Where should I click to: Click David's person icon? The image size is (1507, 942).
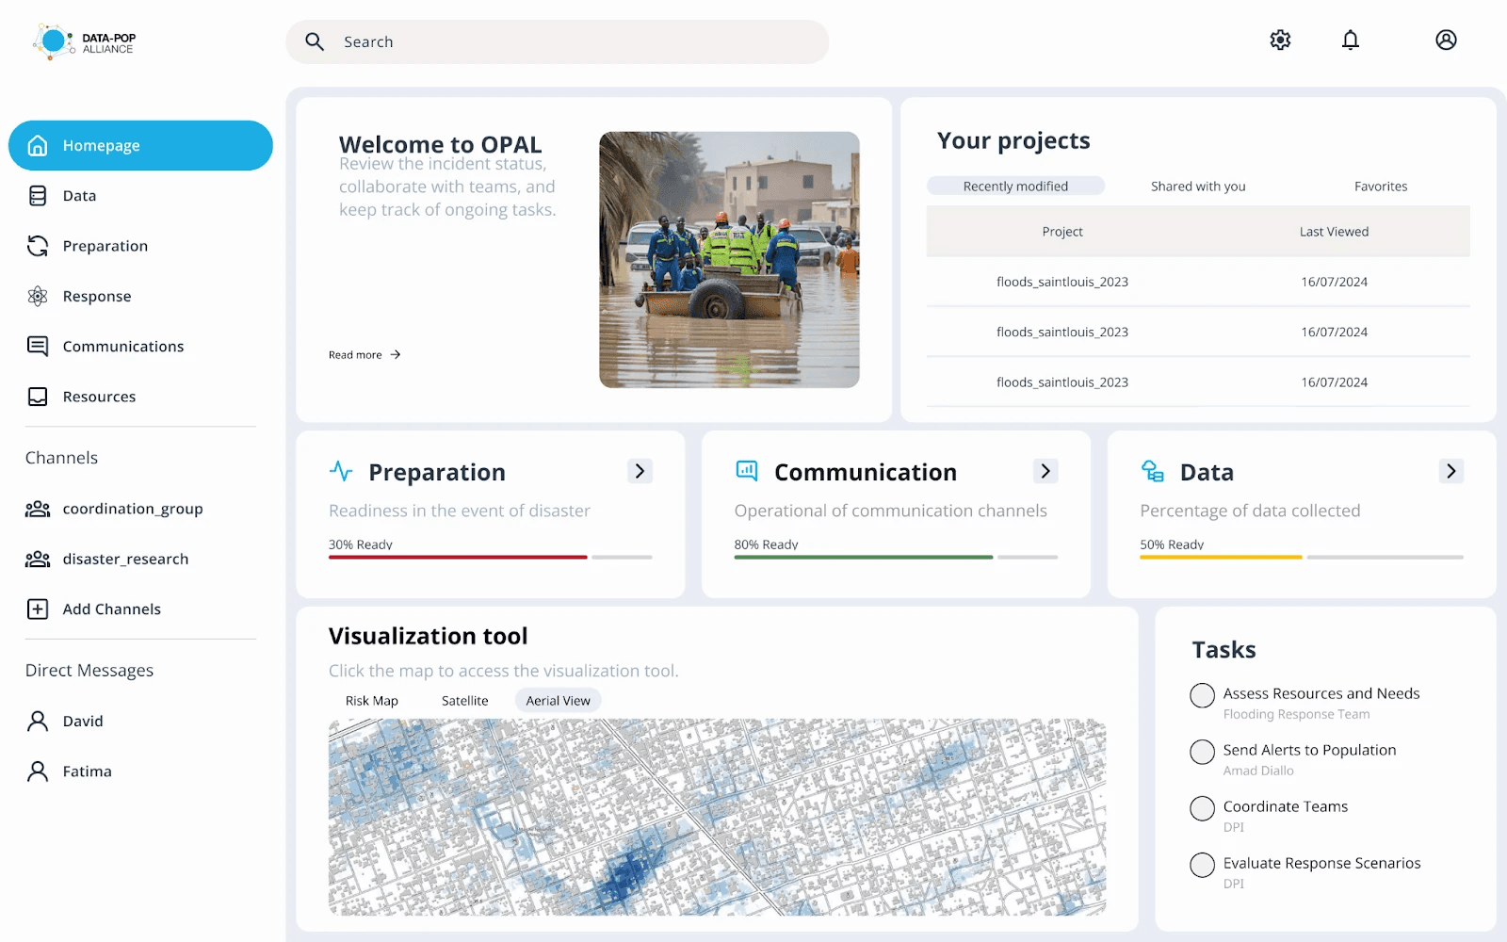point(38,721)
